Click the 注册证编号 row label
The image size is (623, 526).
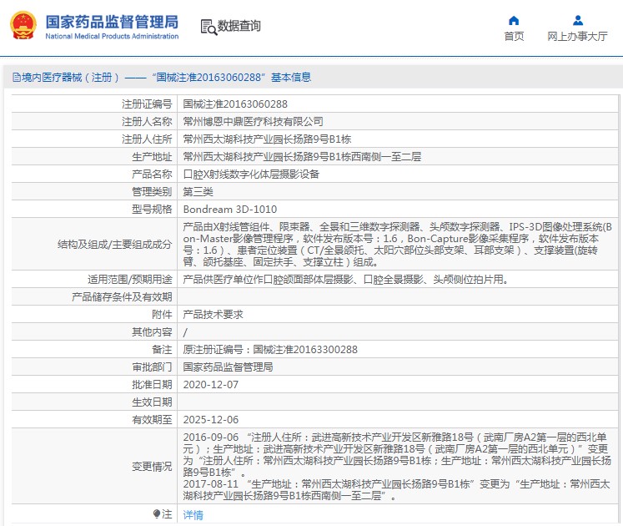147,104
